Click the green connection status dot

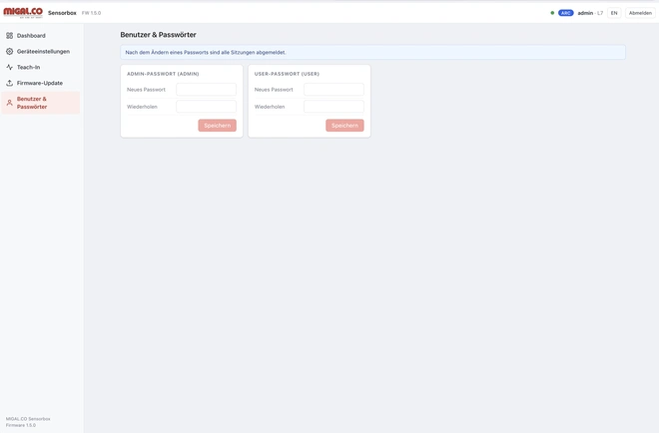pos(552,13)
